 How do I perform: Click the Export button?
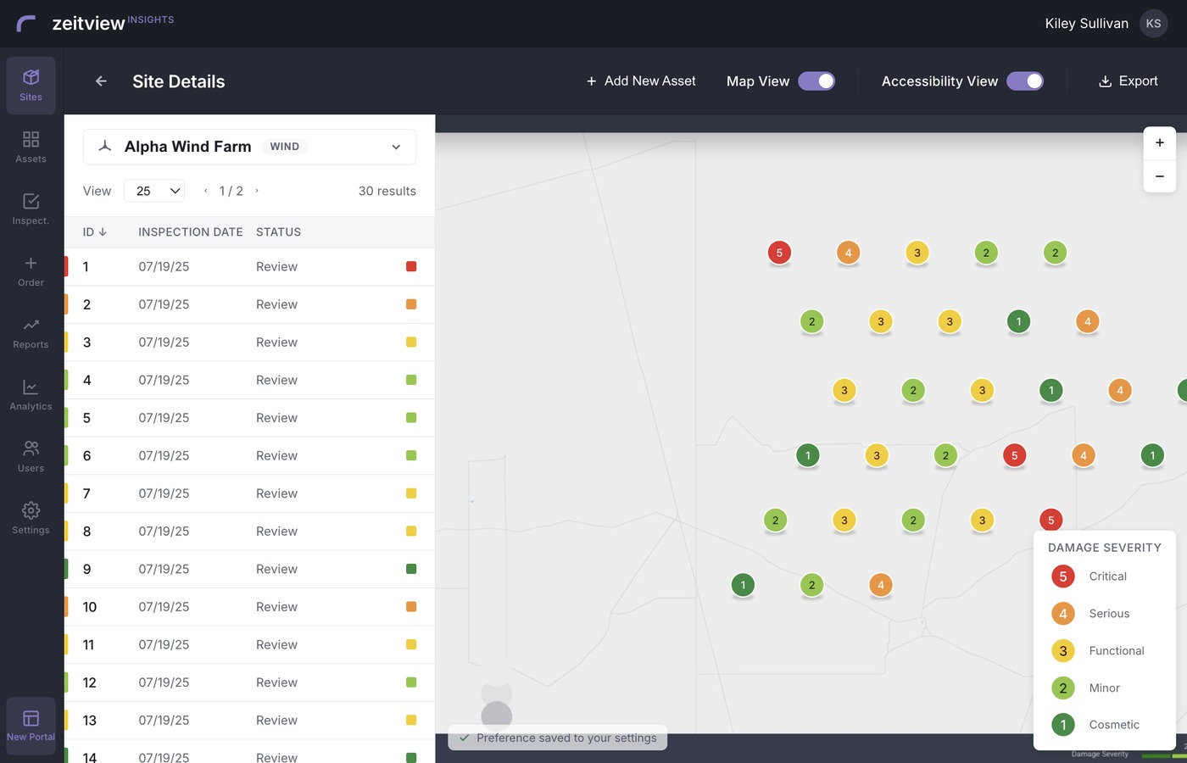click(x=1128, y=81)
